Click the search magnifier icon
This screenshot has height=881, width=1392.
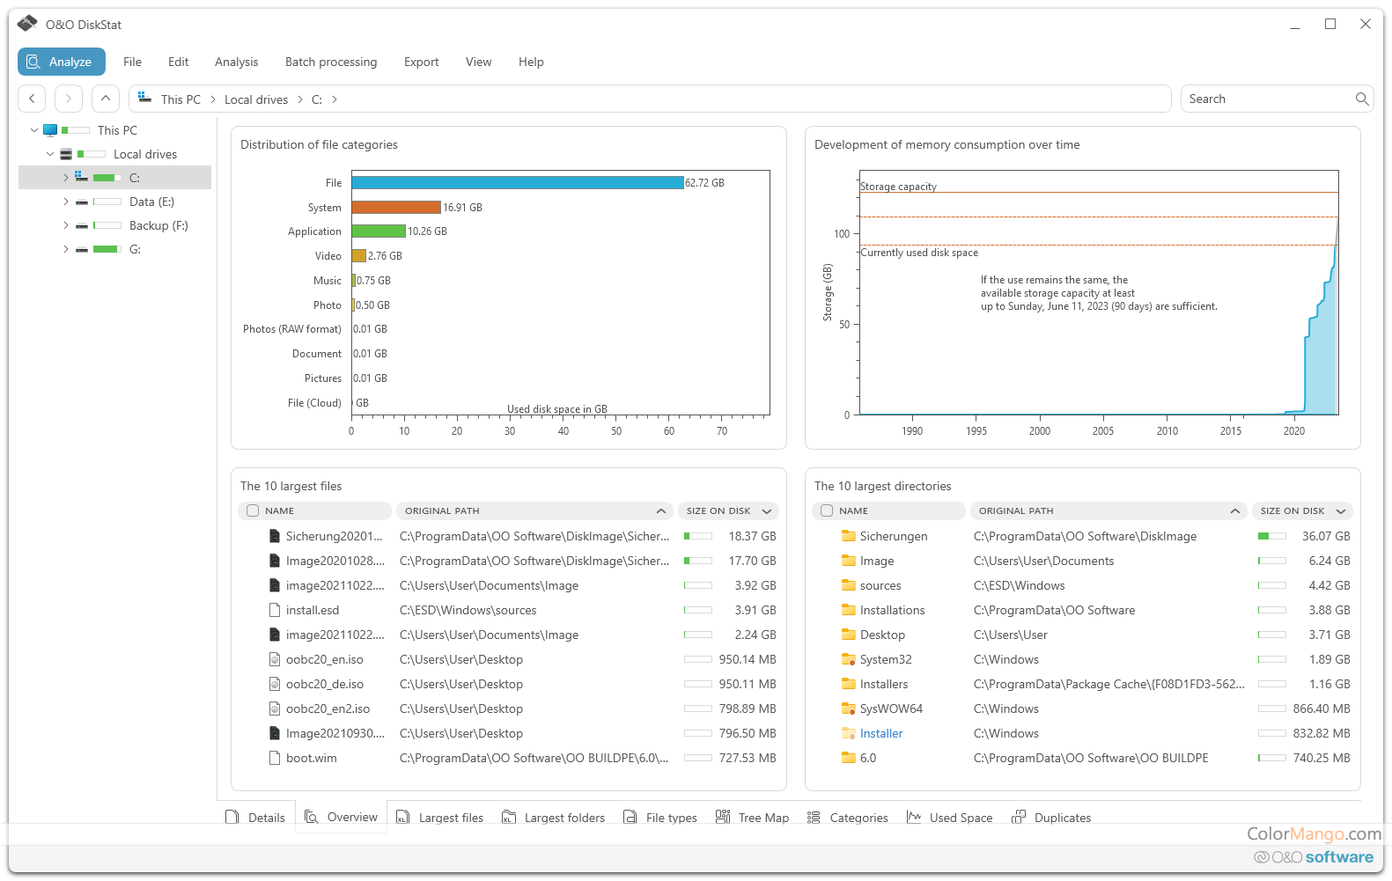(x=1362, y=99)
